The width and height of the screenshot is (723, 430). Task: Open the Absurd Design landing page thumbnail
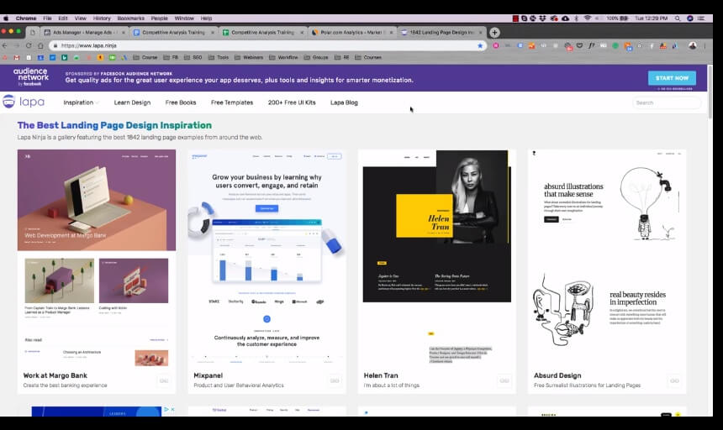point(607,259)
